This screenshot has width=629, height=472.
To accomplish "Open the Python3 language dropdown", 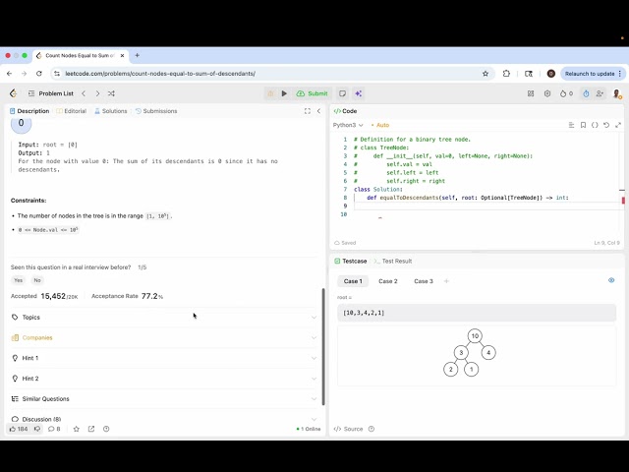I will (348, 125).
